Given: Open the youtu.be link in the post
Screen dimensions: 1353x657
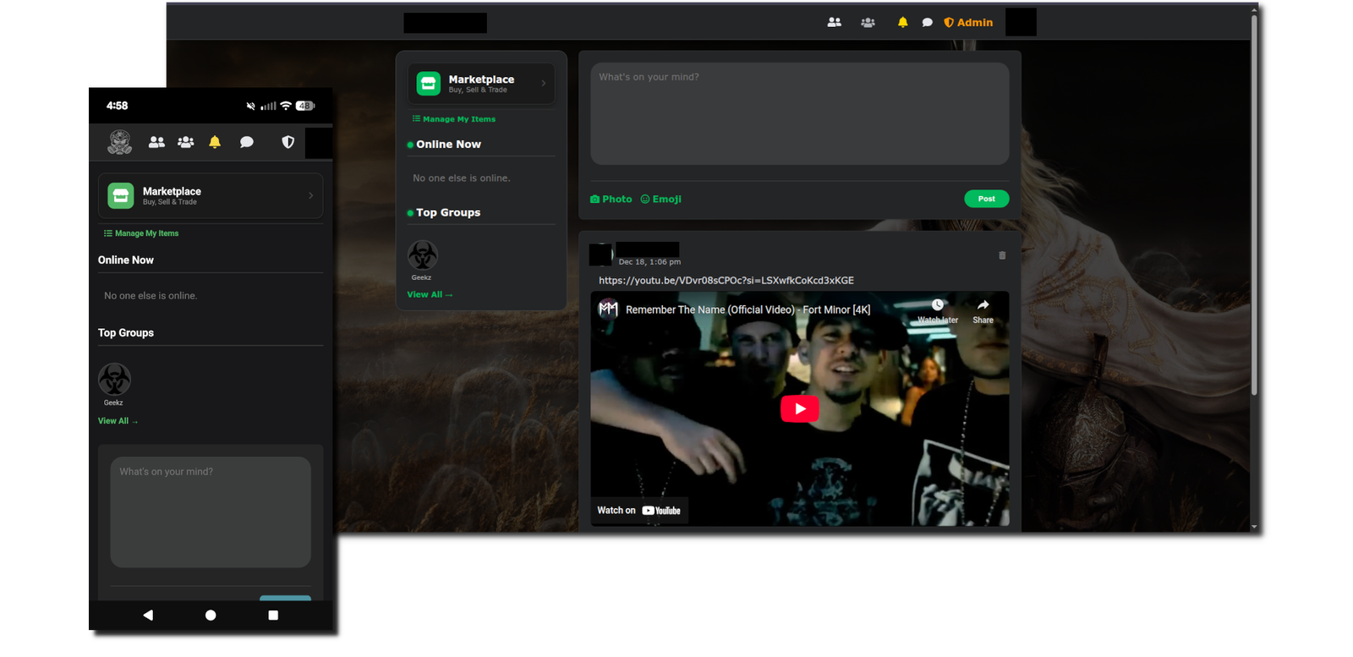Looking at the screenshot, I should [x=726, y=281].
